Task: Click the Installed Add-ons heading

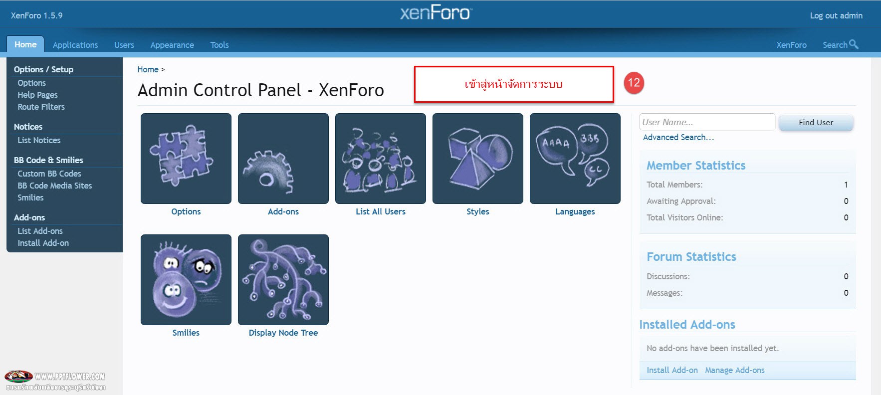Action: tap(687, 325)
